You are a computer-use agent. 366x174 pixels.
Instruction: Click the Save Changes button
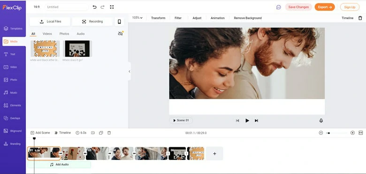point(298,7)
